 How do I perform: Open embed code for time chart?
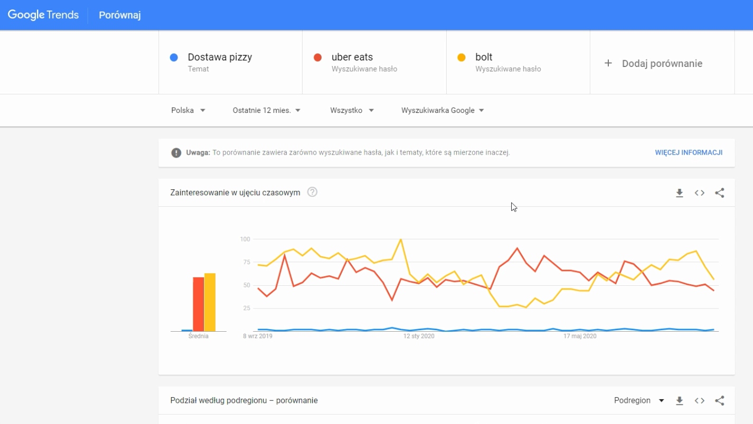click(x=700, y=193)
